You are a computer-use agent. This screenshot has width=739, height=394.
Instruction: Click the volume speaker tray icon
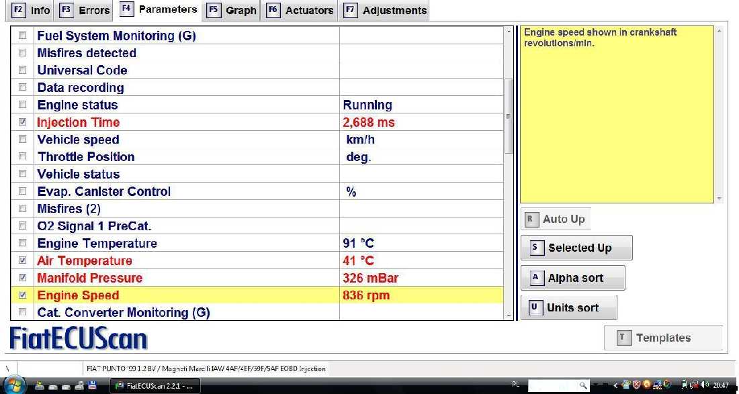click(705, 385)
